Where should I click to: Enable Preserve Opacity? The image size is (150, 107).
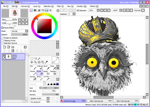click(2, 38)
